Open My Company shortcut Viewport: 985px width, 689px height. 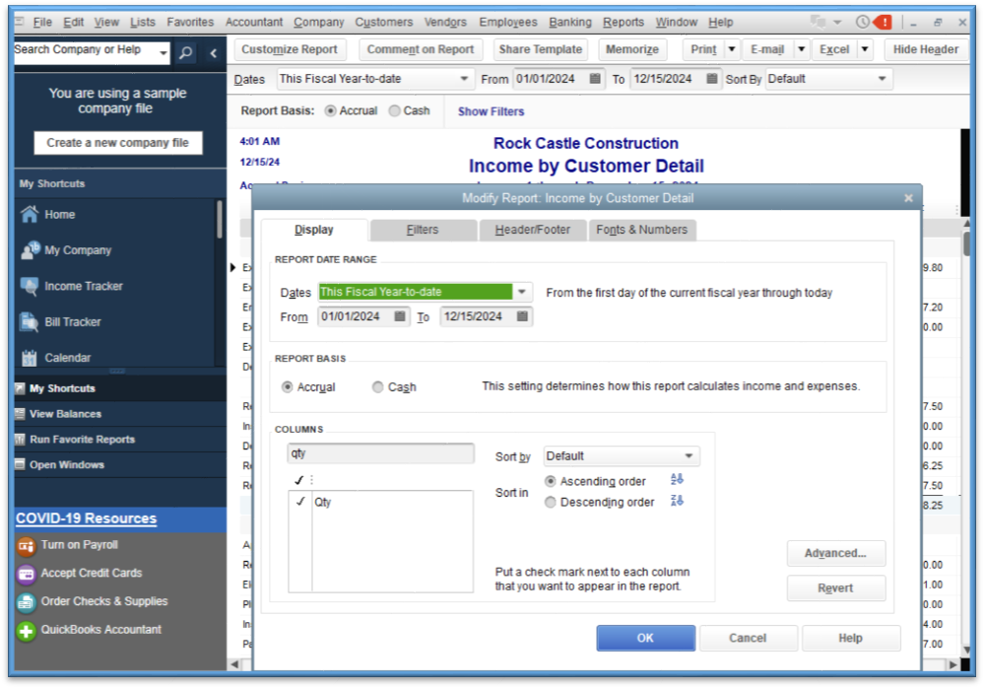[77, 250]
